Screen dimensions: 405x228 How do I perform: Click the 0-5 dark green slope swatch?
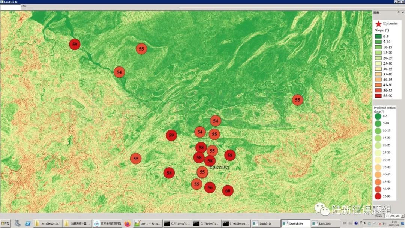[x=378, y=36]
